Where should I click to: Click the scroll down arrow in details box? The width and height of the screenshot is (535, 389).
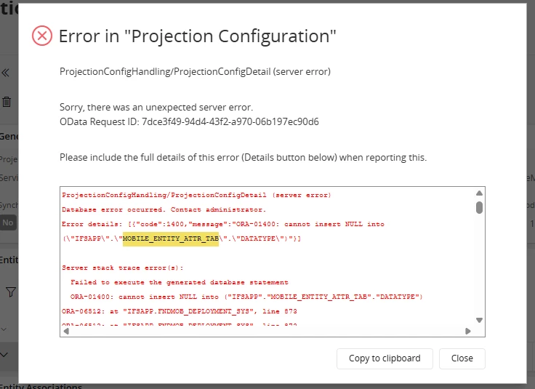[479, 320]
